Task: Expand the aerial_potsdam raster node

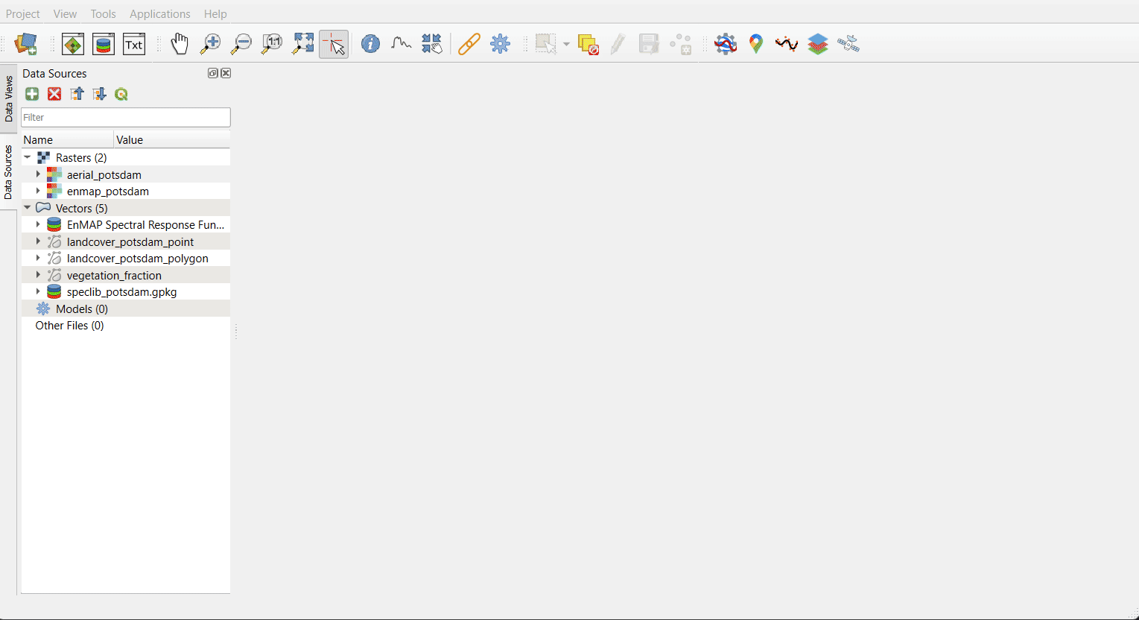Action: (38, 174)
